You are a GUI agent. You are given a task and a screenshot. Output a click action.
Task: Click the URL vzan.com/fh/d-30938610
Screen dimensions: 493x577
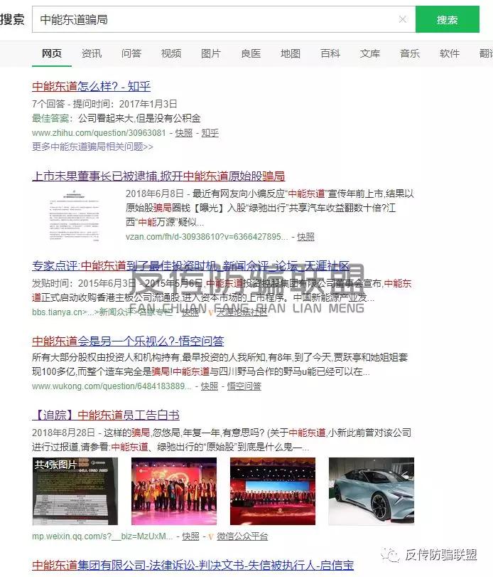click(x=207, y=237)
